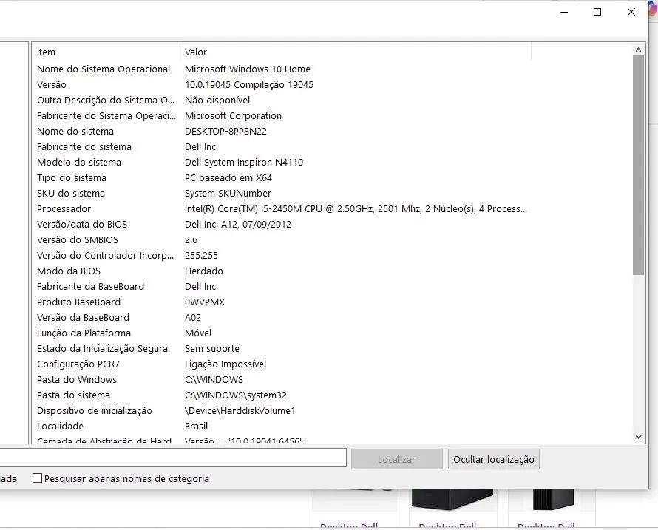658x530 pixels.
Task: Maximize the System Information window
Action: click(x=597, y=12)
